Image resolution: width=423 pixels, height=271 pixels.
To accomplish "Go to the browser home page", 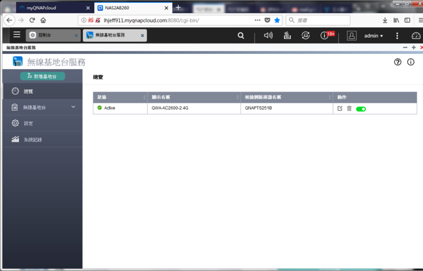I will (43, 20).
